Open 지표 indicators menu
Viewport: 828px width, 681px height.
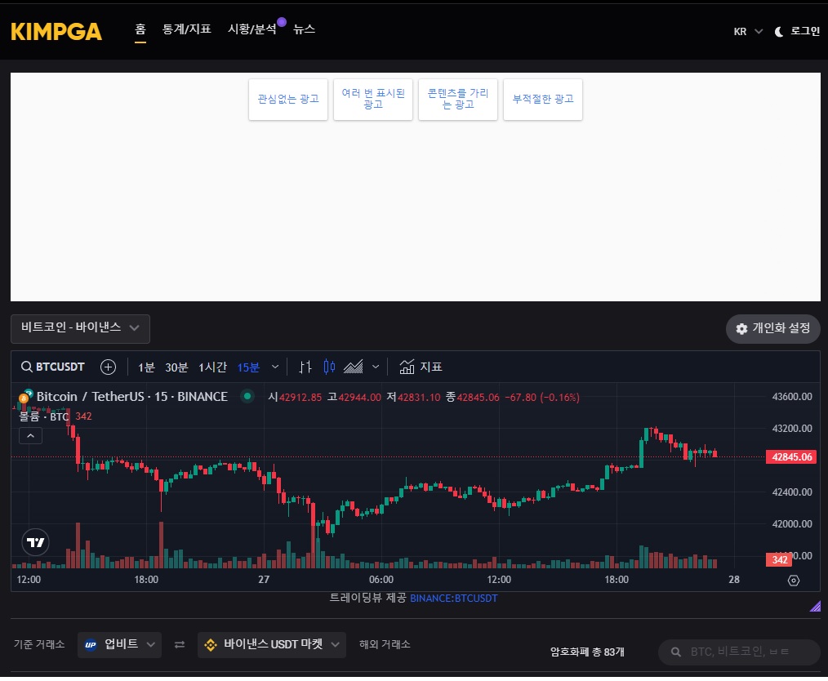[x=421, y=367]
